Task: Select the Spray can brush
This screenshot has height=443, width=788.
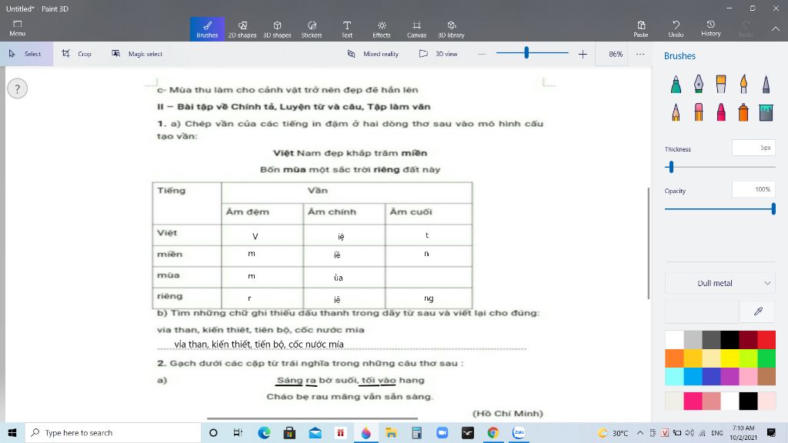Action: click(743, 112)
